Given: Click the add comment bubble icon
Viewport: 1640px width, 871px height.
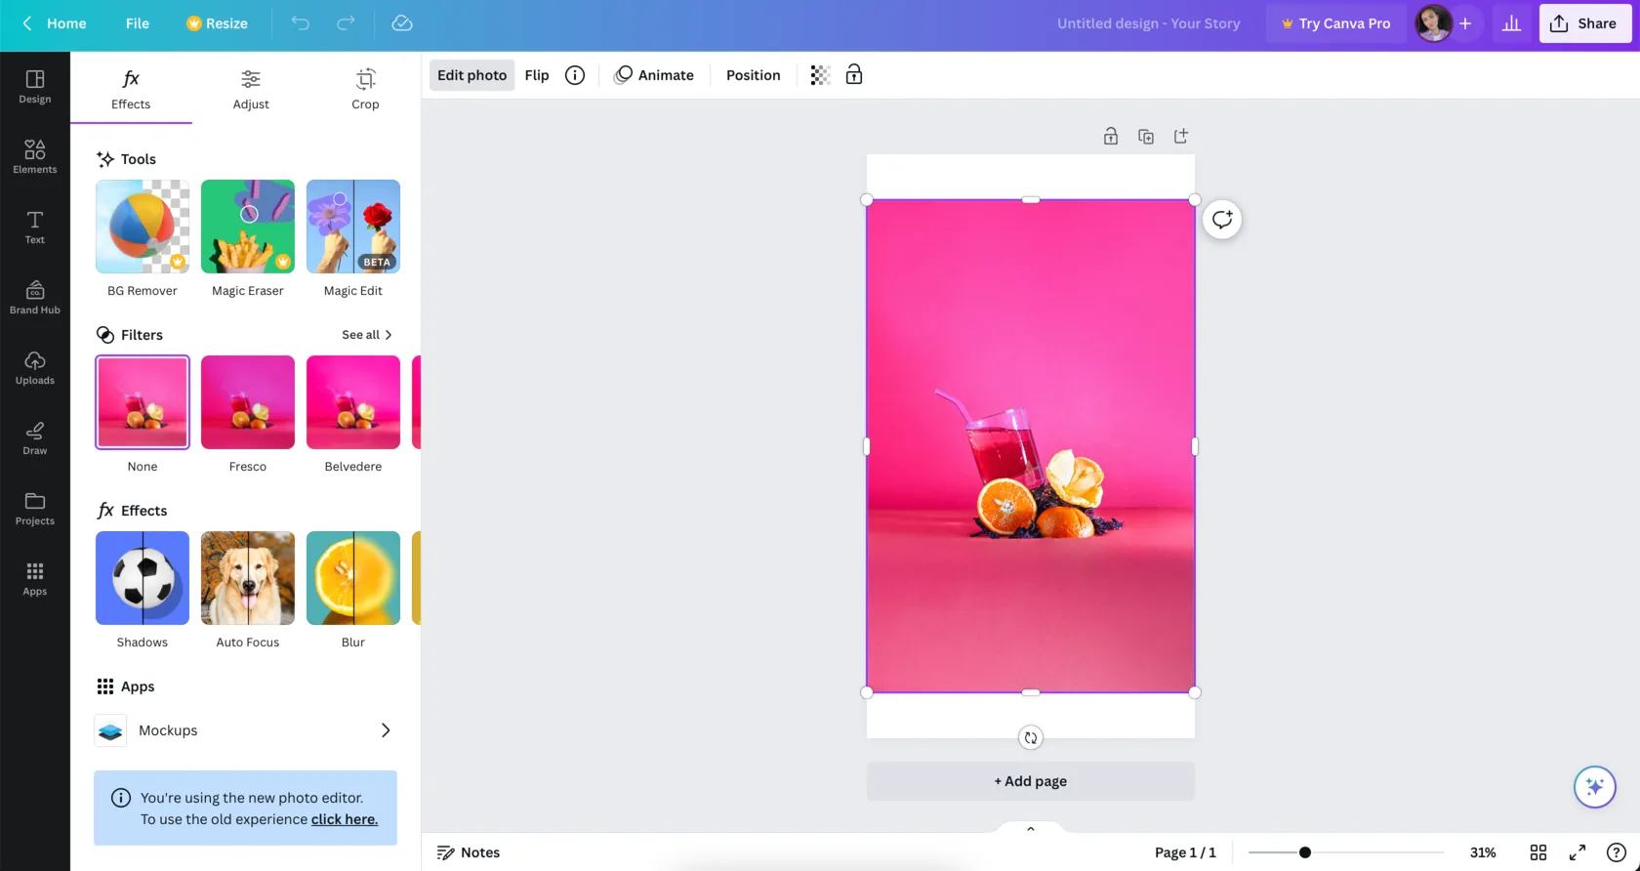Looking at the screenshot, I should coord(1222,220).
